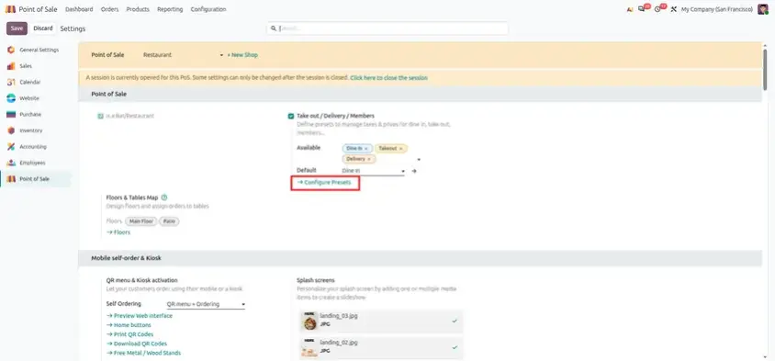This screenshot has width=775, height=361.
Task: Click the Download QR Codes link
Action: click(137, 344)
